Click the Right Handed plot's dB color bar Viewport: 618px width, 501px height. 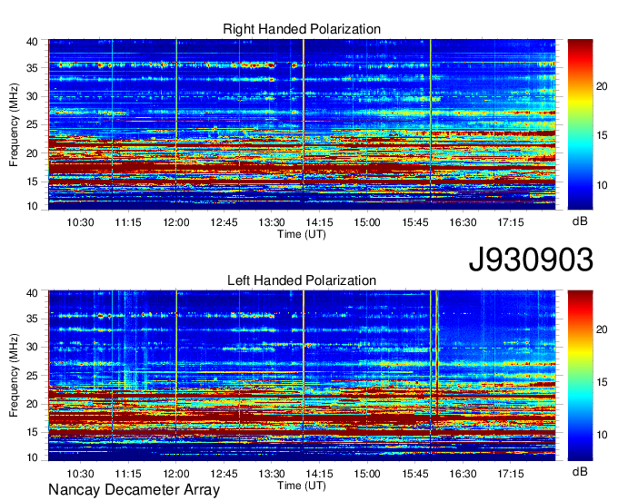tap(580, 124)
